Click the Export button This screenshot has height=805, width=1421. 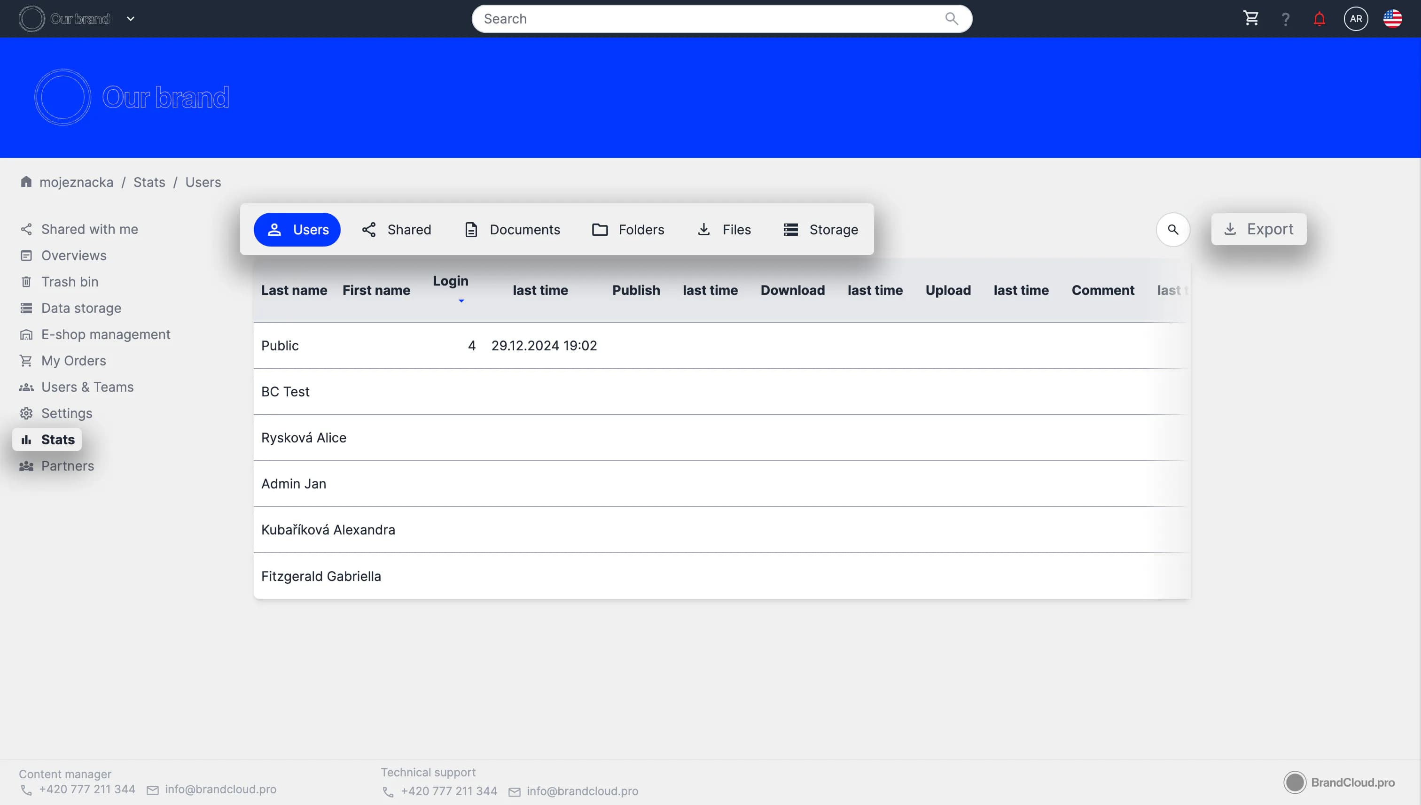click(1258, 230)
